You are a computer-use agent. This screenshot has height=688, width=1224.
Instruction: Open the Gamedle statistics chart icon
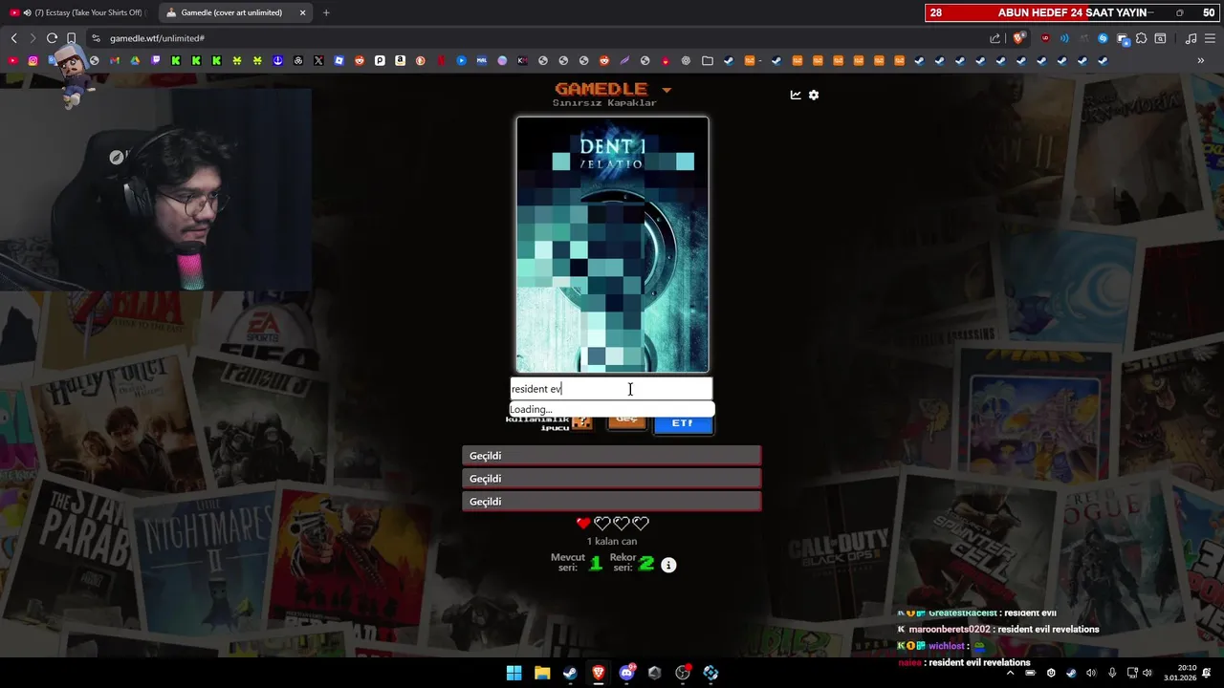[796, 96]
